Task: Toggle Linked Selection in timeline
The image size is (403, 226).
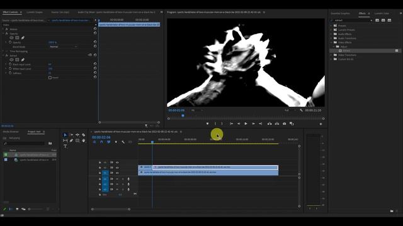Action: click(109, 142)
